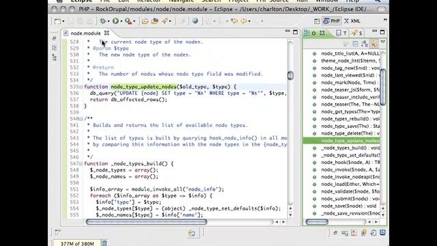Screen dimensions: 437x246
Task: Click the External Tools run icon
Action: click(128, 21)
